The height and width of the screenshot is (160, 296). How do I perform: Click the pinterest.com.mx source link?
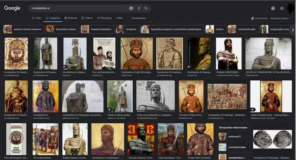tap(71, 118)
